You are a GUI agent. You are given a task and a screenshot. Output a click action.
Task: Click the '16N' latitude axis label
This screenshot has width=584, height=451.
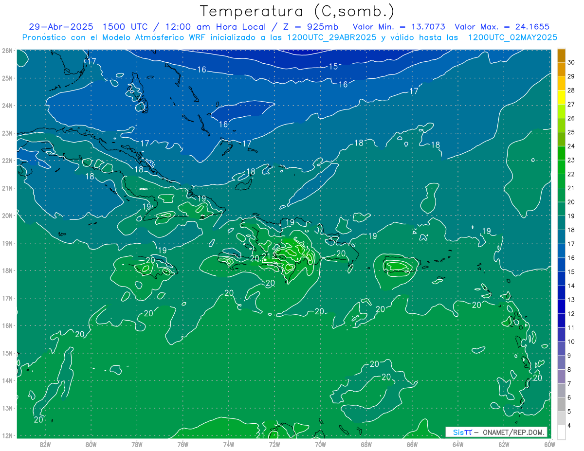7,325
